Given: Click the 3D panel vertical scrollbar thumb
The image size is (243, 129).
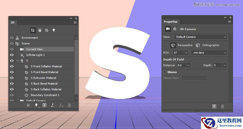Looking at the screenshot, I should tap(76, 67).
